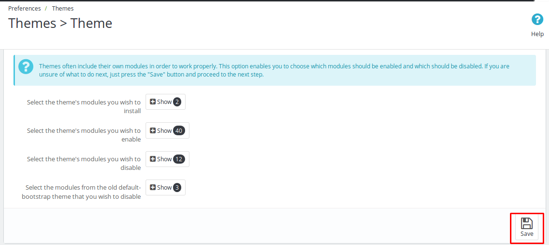Expand Show list of 12 modules to disable
The image size is (549, 245).
(167, 159)
